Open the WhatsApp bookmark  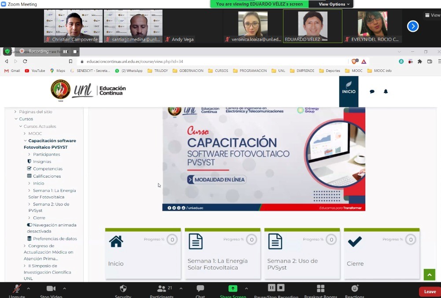[129, 71]
